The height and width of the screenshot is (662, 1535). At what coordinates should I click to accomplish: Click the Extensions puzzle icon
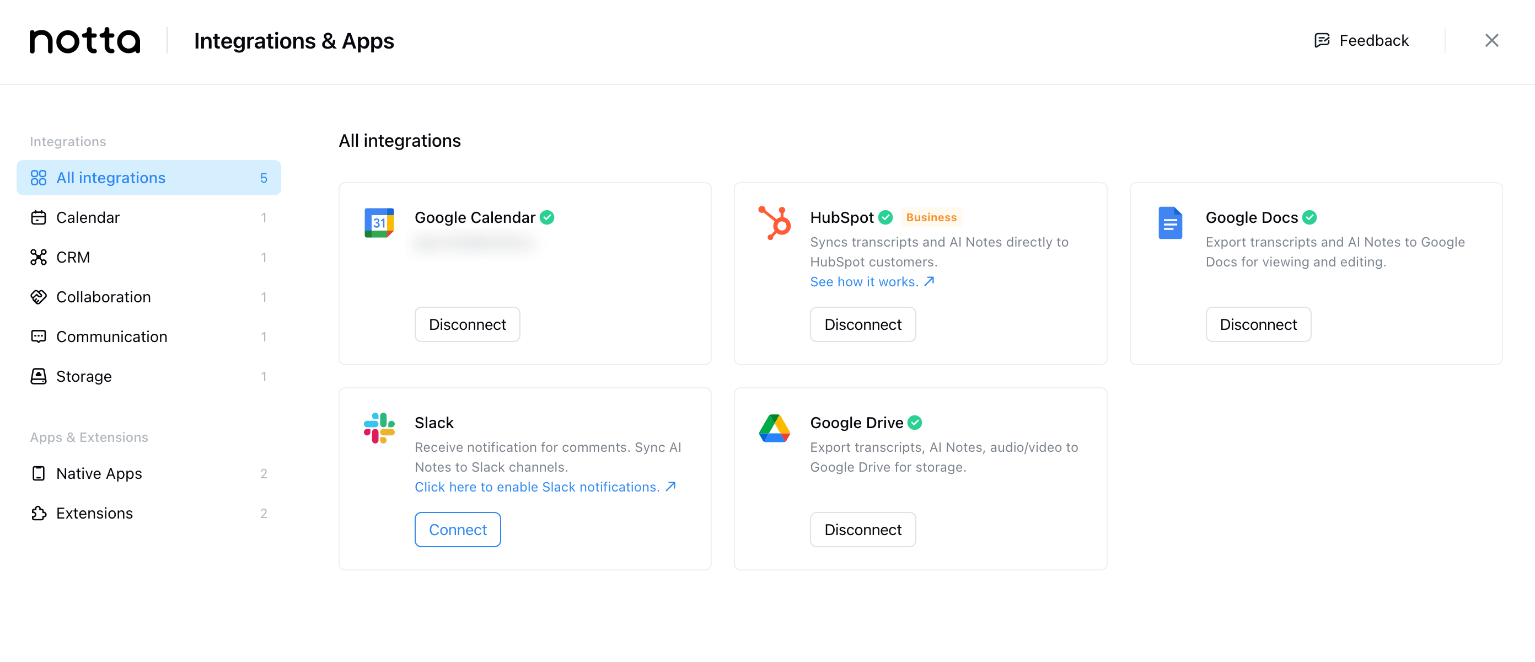point(38,514)
